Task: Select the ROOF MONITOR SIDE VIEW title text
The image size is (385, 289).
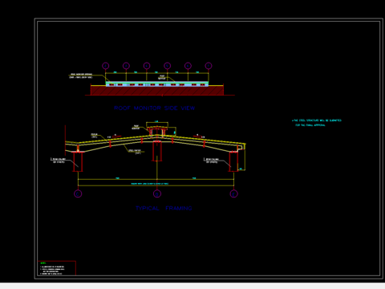Action: coord(155,108)
